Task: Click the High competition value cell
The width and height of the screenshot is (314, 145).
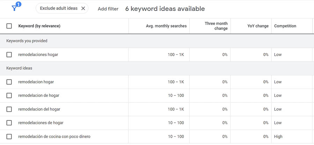Action: (278, 137)
